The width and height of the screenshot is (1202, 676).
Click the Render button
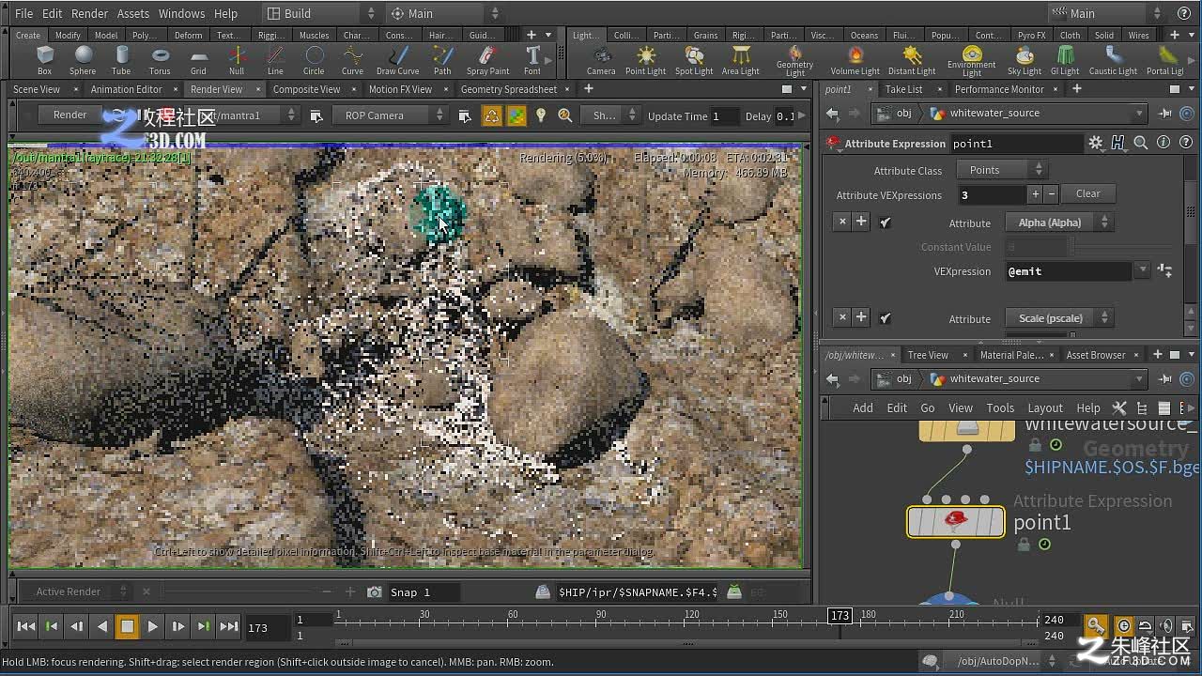[x=69, y=115]
